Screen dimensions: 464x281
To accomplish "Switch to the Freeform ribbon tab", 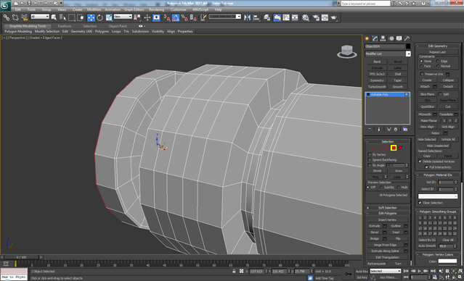I will tap(65, 26).
